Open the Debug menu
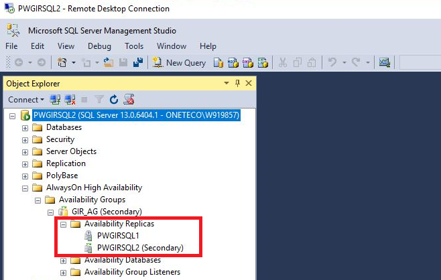The image size is (441, 280). (x=99, y=46)
